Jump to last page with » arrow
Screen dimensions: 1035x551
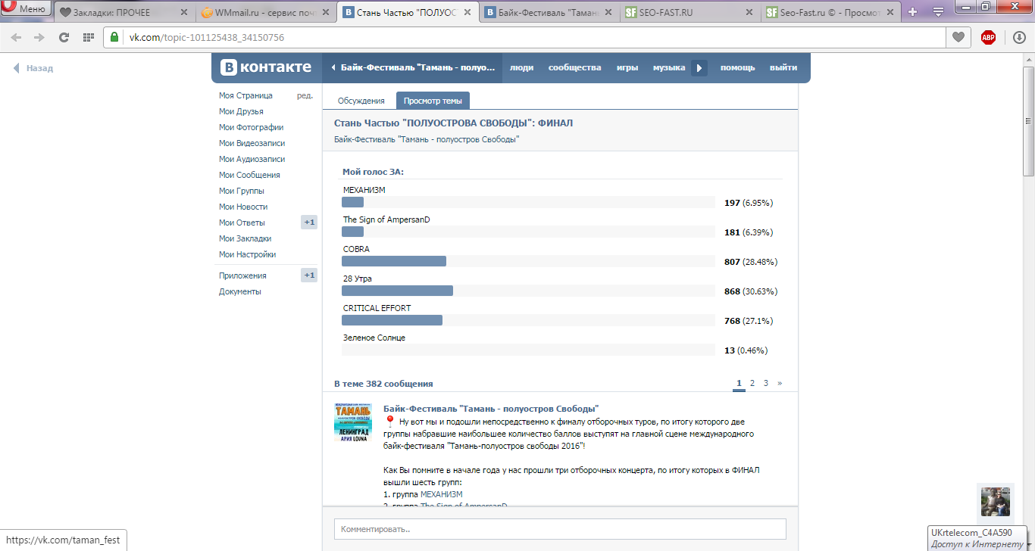pos(780,383)
